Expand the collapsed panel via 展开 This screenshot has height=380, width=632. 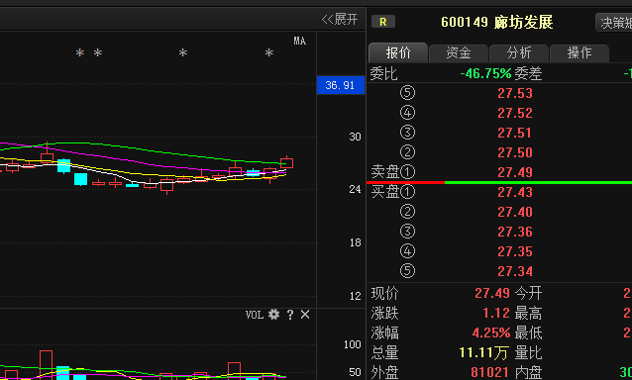pyautogui.click(x=340, y=20)
